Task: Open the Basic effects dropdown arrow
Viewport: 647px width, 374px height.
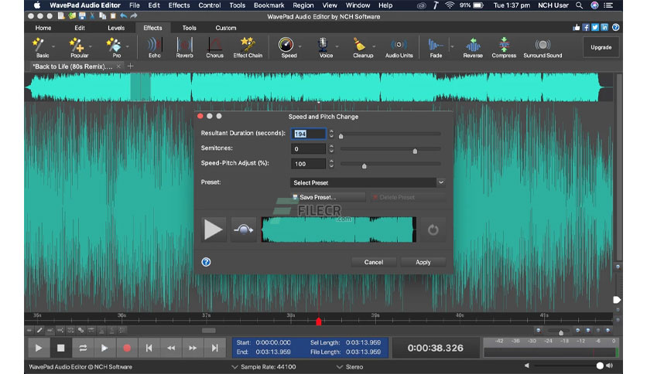Action: point(53,46)
